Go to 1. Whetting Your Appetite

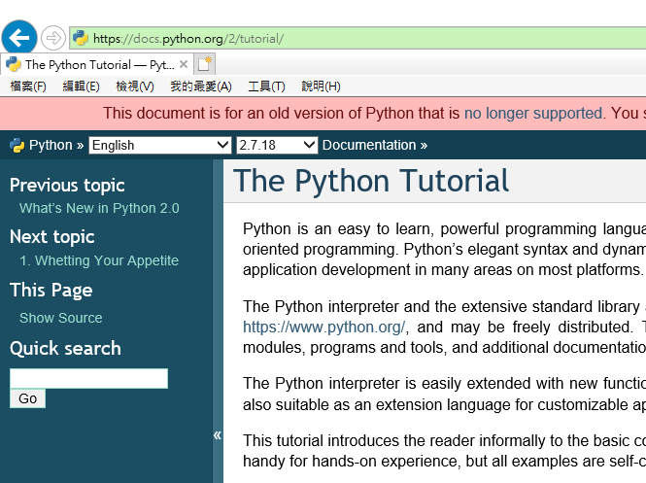(99, 260)
